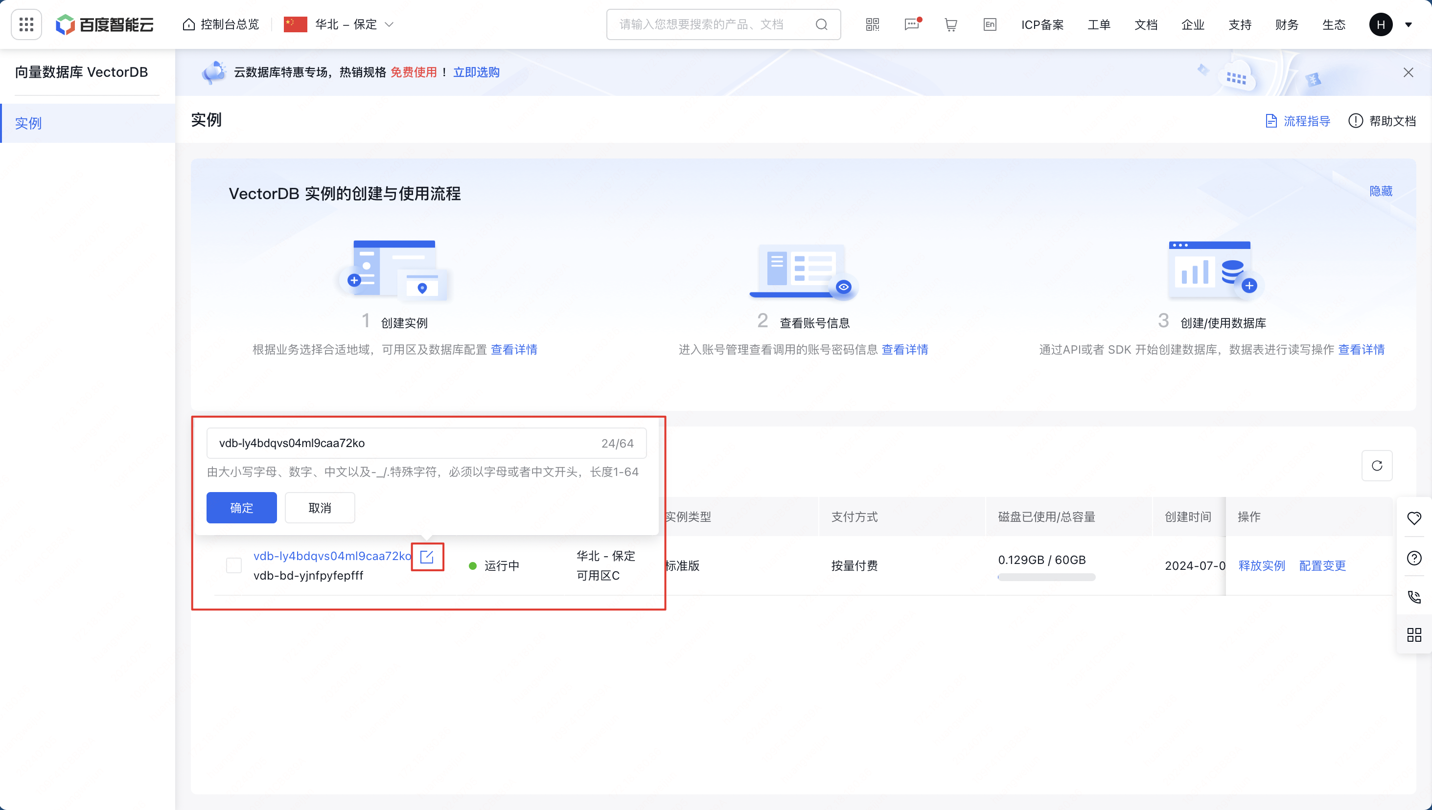The height and width of the screenshot is (810, 1432).
Task: Select 实例 in the left sidebar
Action: [x=88, y=123]
